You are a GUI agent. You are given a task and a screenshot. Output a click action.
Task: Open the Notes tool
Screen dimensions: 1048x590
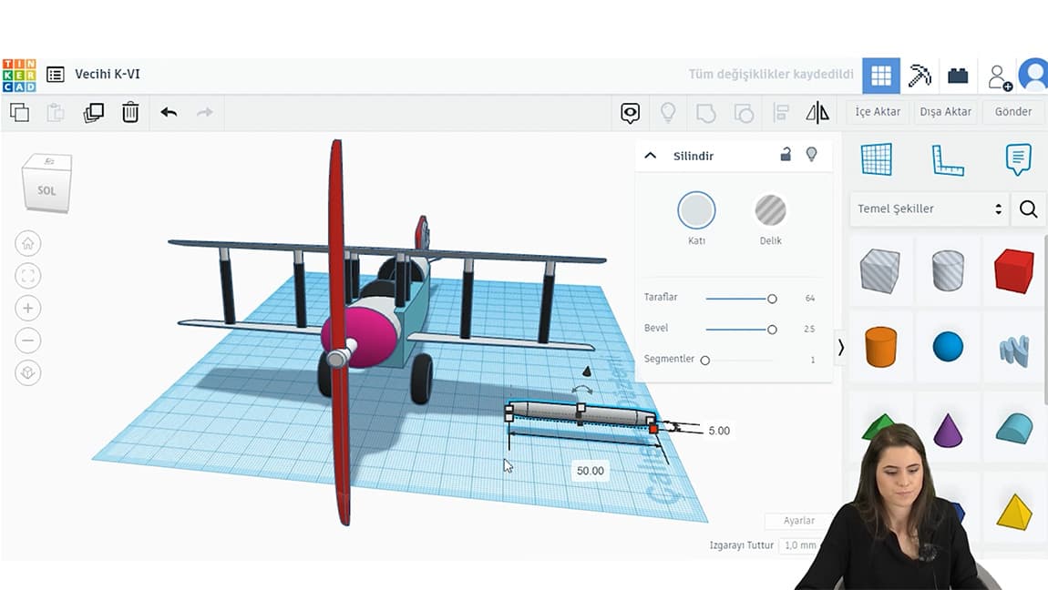pyautogui.click(x=1018, y=159)
